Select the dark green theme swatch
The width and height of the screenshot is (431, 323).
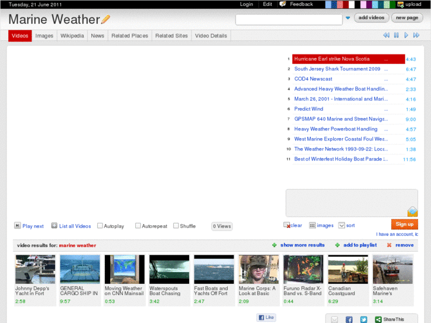tap(392, 4)
